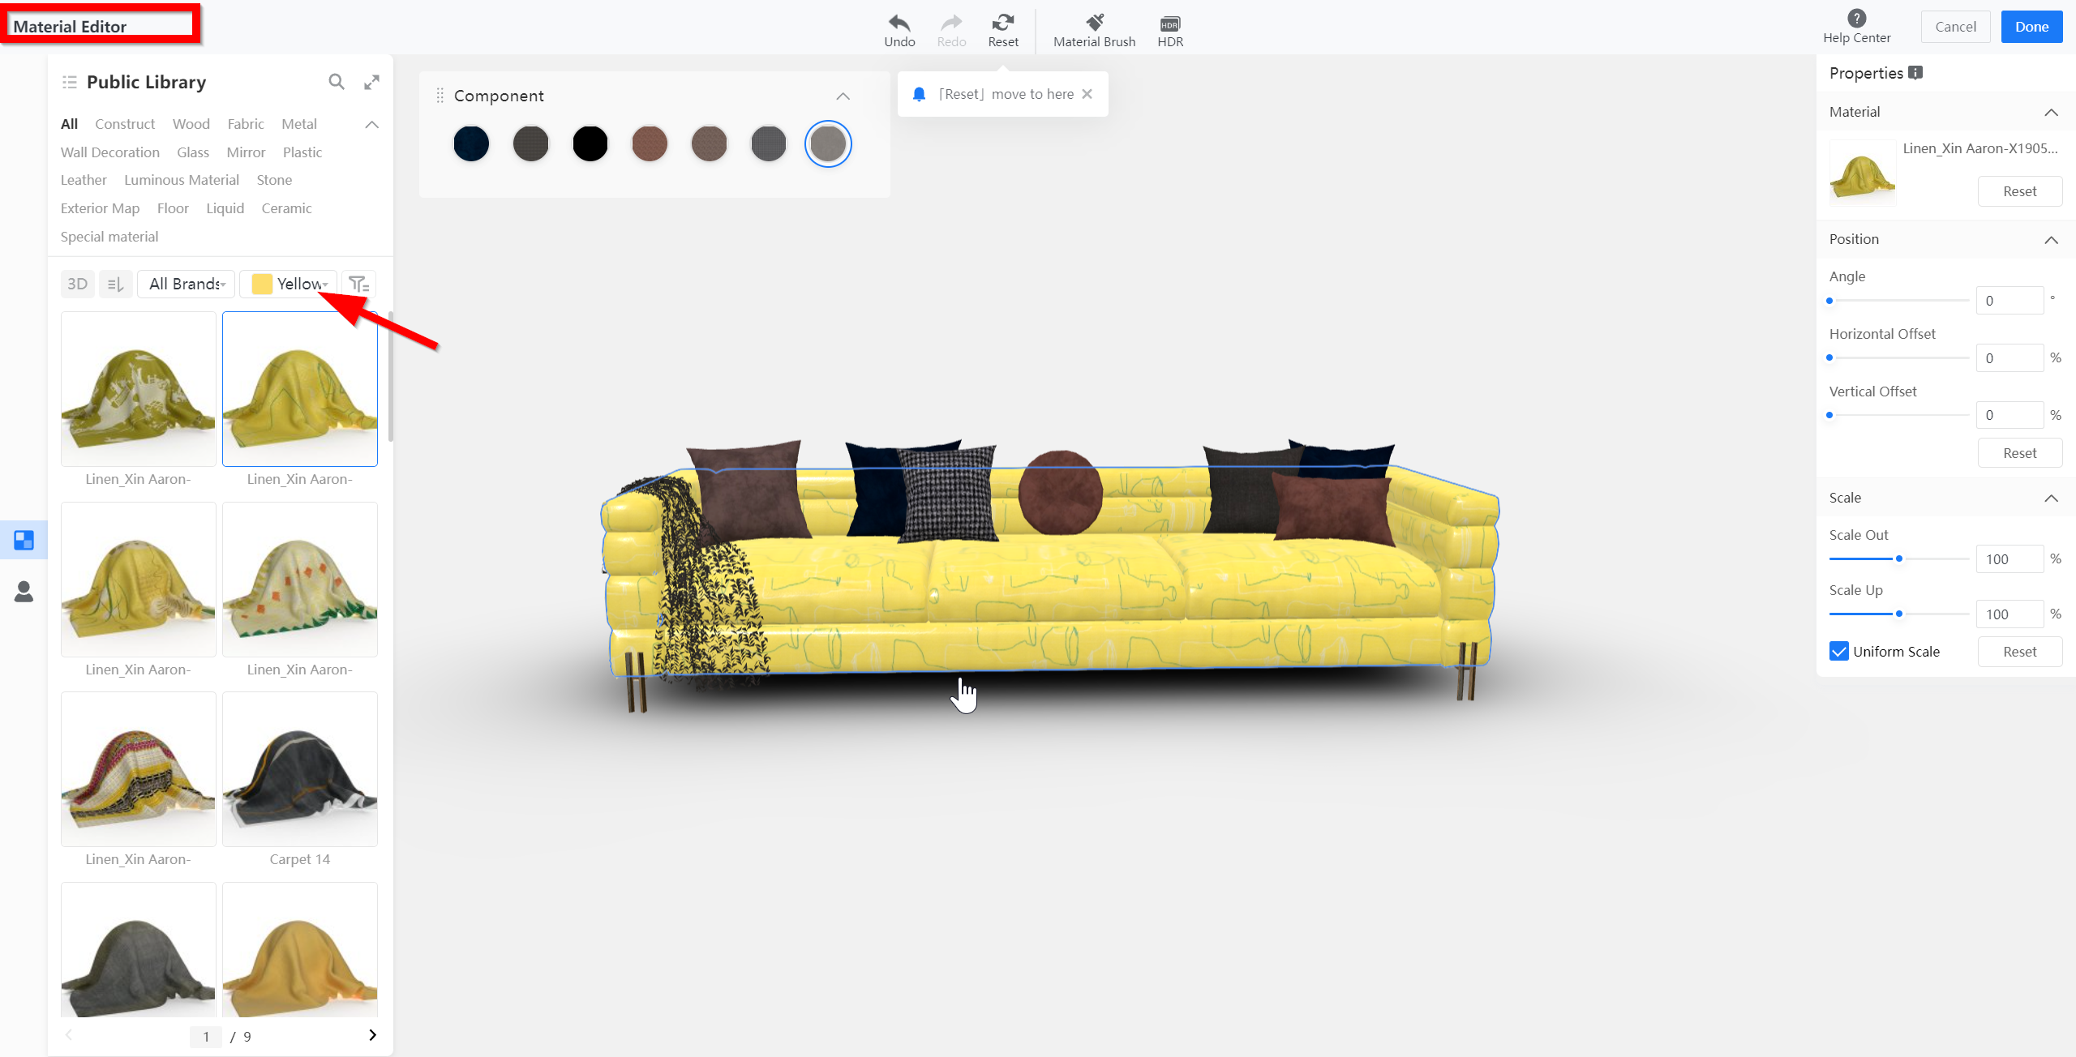Image resolution: width=2076 pixels, height=1057 pixels.
Task: Select the Material Brush tool
Action: (x=1094, y=23)
